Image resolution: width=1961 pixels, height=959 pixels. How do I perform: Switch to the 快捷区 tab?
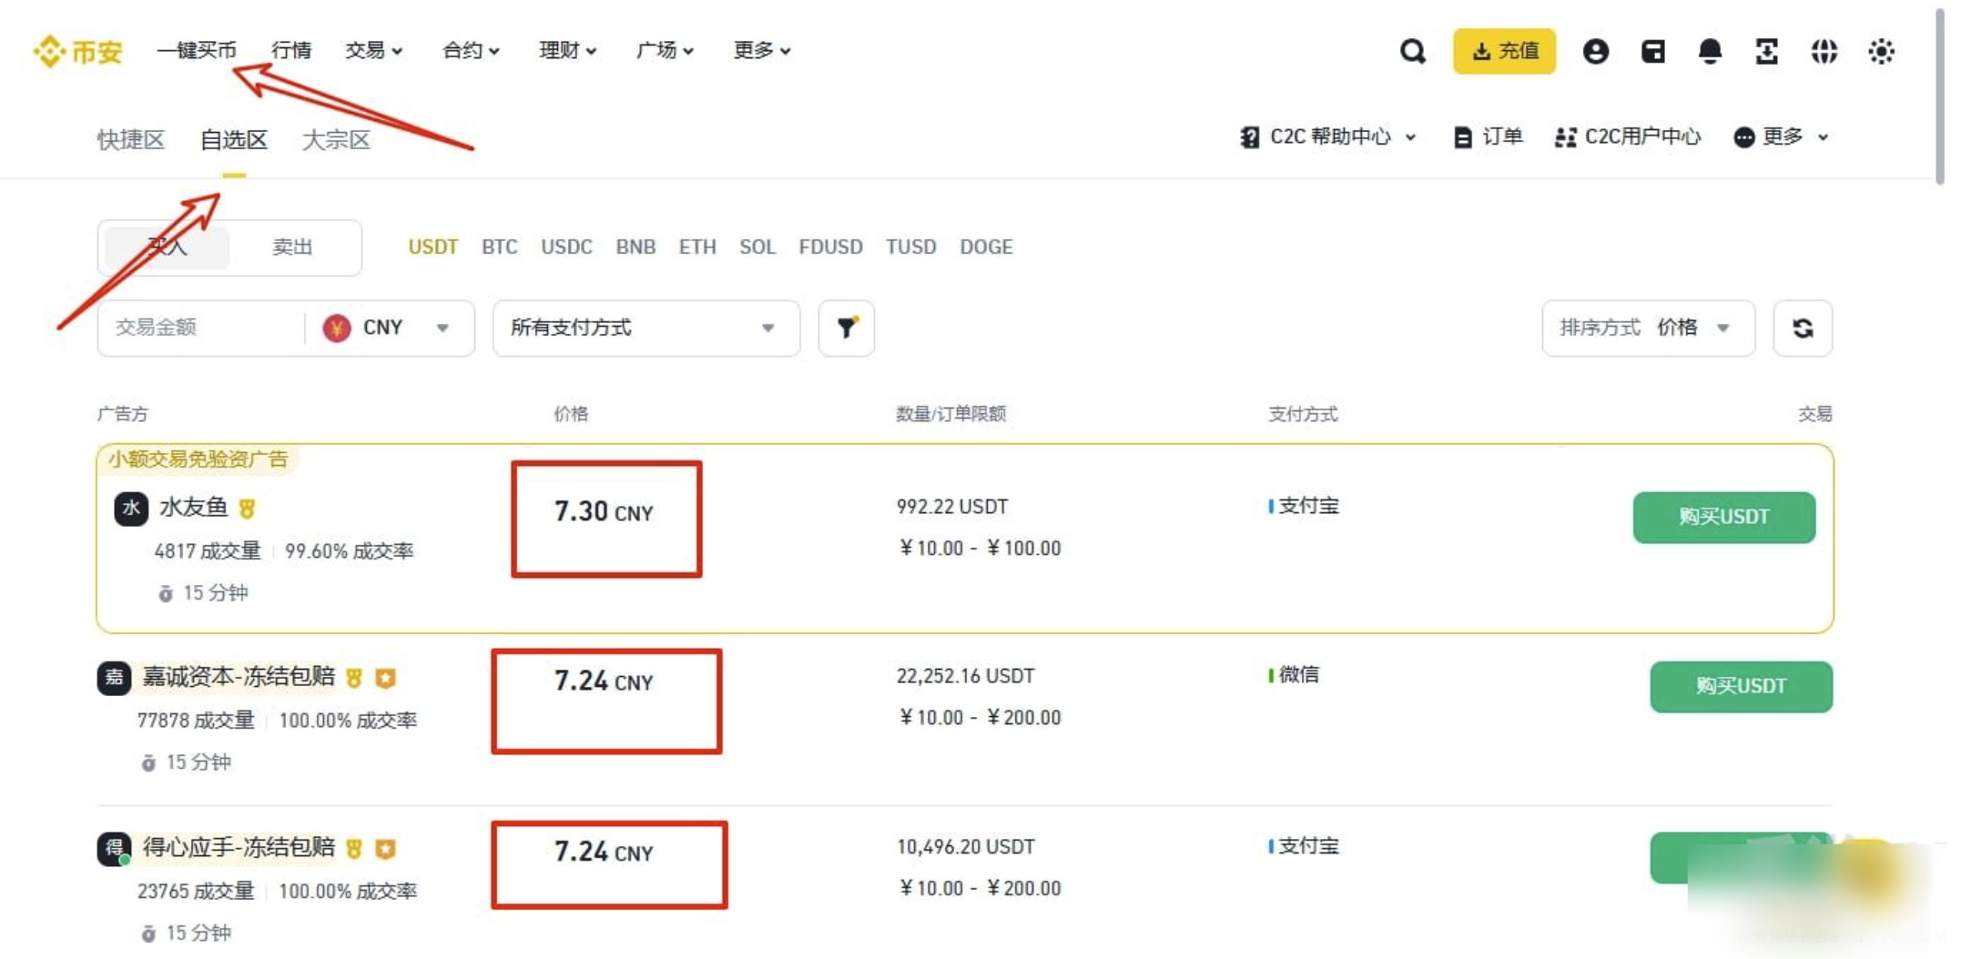coord(131,140)
